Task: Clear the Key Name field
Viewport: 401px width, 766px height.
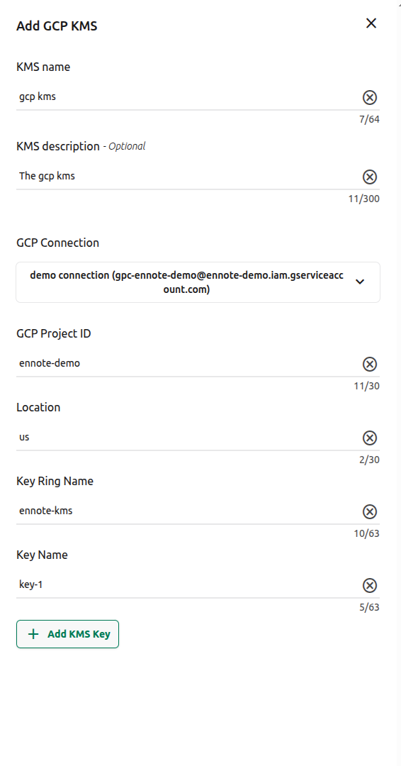Action: coord(370,585)
